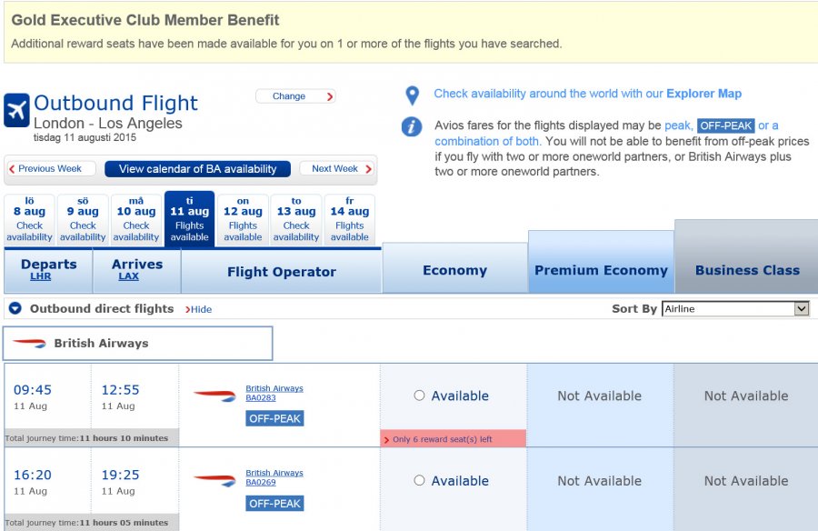Image resolution: width=818 pixels, height=531 pixels.
Task: Open the Sort By Airline dropdown
Action: (735, 308)
